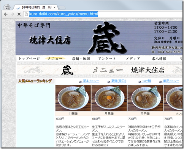
Task: Click the 中華そば専門 header text
Action: (34, 25)
